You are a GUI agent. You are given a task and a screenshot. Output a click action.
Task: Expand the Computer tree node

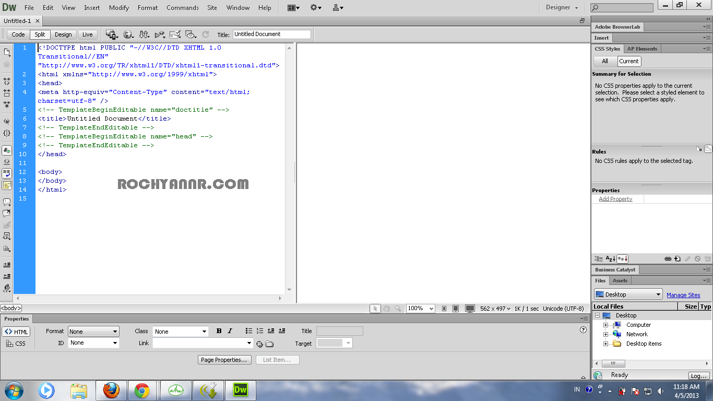pyautogui.click(x=606, y=325)
